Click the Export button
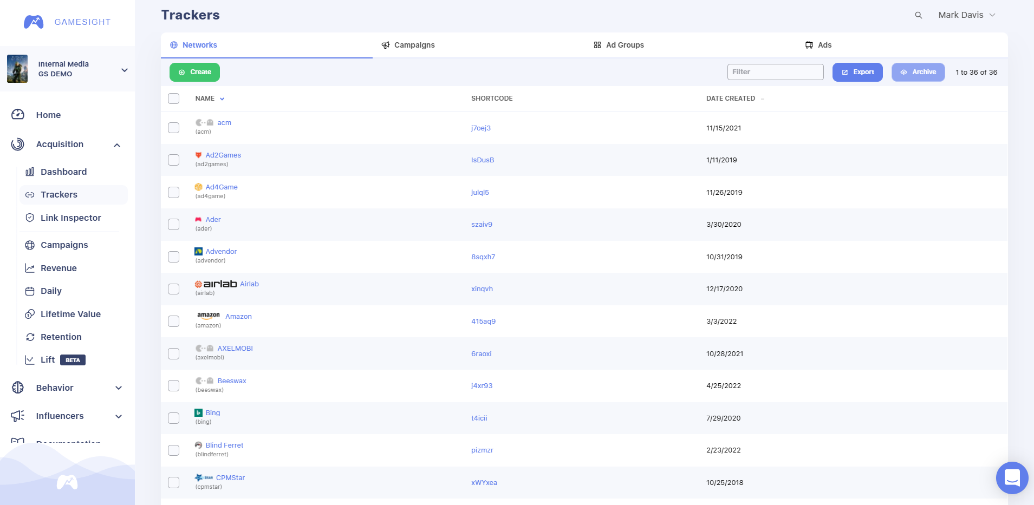 (x=857, y=72)
